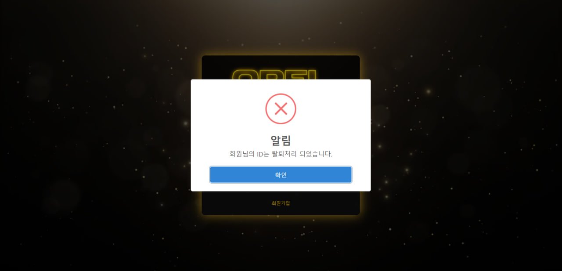
Task: Click the dark overlay right of the alert dialog
Action: tap(465, 135)
